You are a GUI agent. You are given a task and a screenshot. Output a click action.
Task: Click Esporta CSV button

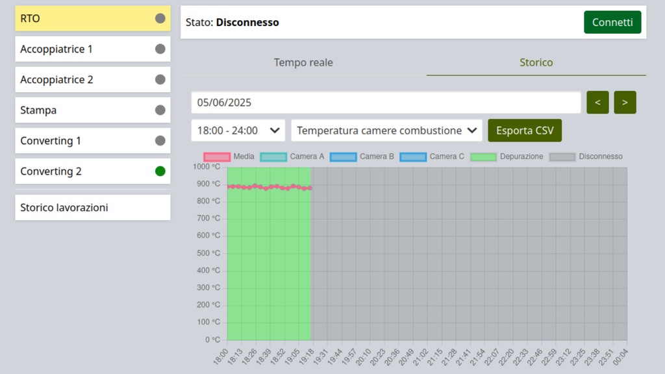(525, 131)
